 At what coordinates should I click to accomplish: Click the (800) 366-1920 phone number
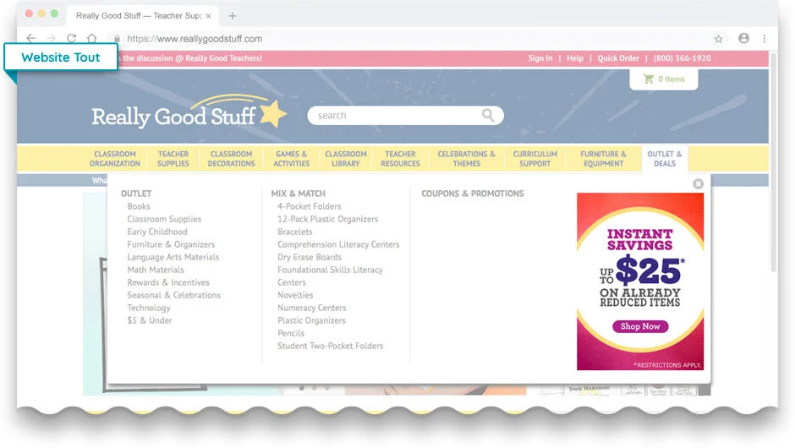point(682,58)
